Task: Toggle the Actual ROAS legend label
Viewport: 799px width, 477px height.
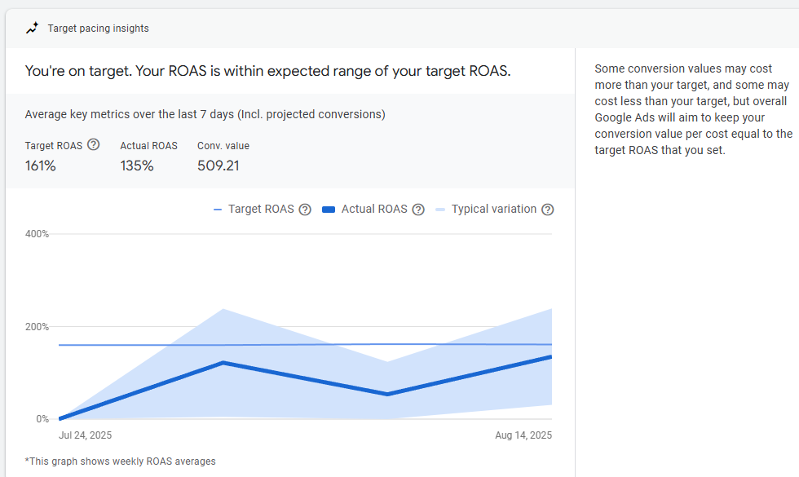Action: (374, 210)
